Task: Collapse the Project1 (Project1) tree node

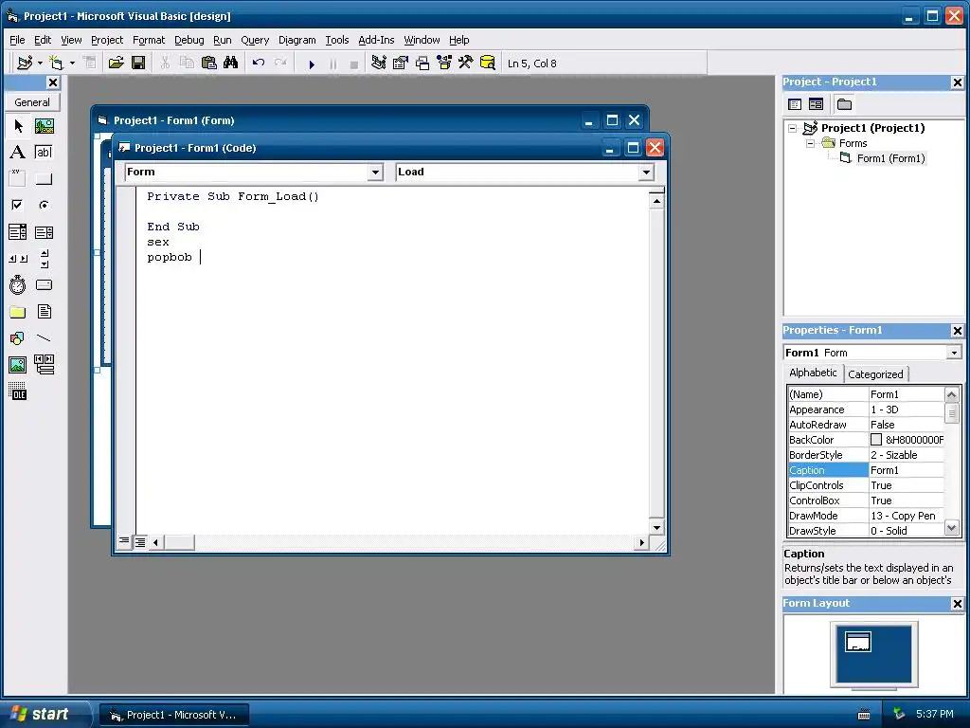Action: 793,128
